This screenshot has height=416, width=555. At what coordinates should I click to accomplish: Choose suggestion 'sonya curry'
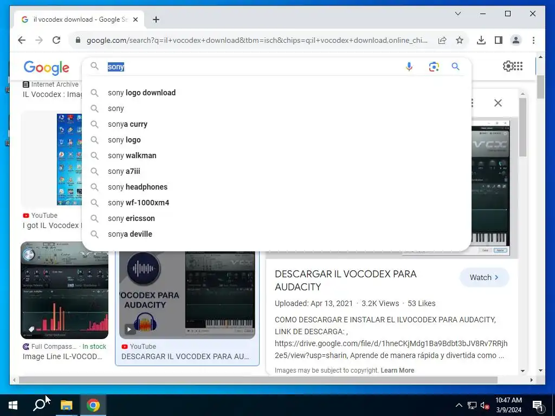pyautogui.click(x=276, y=124)
